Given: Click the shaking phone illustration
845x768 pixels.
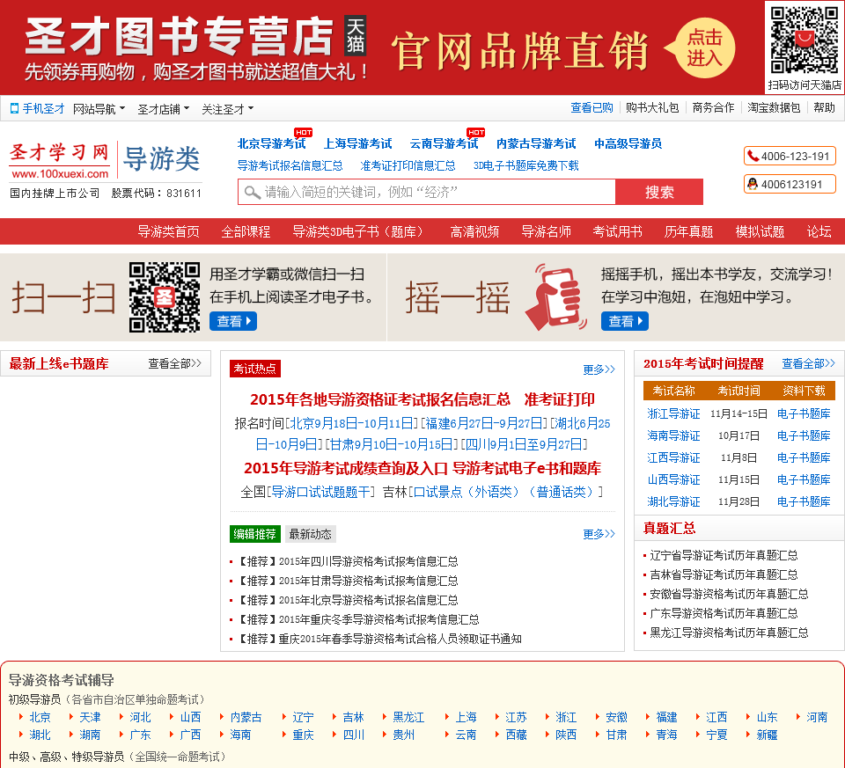Looking at the screenshot, I should pos(556,297).
